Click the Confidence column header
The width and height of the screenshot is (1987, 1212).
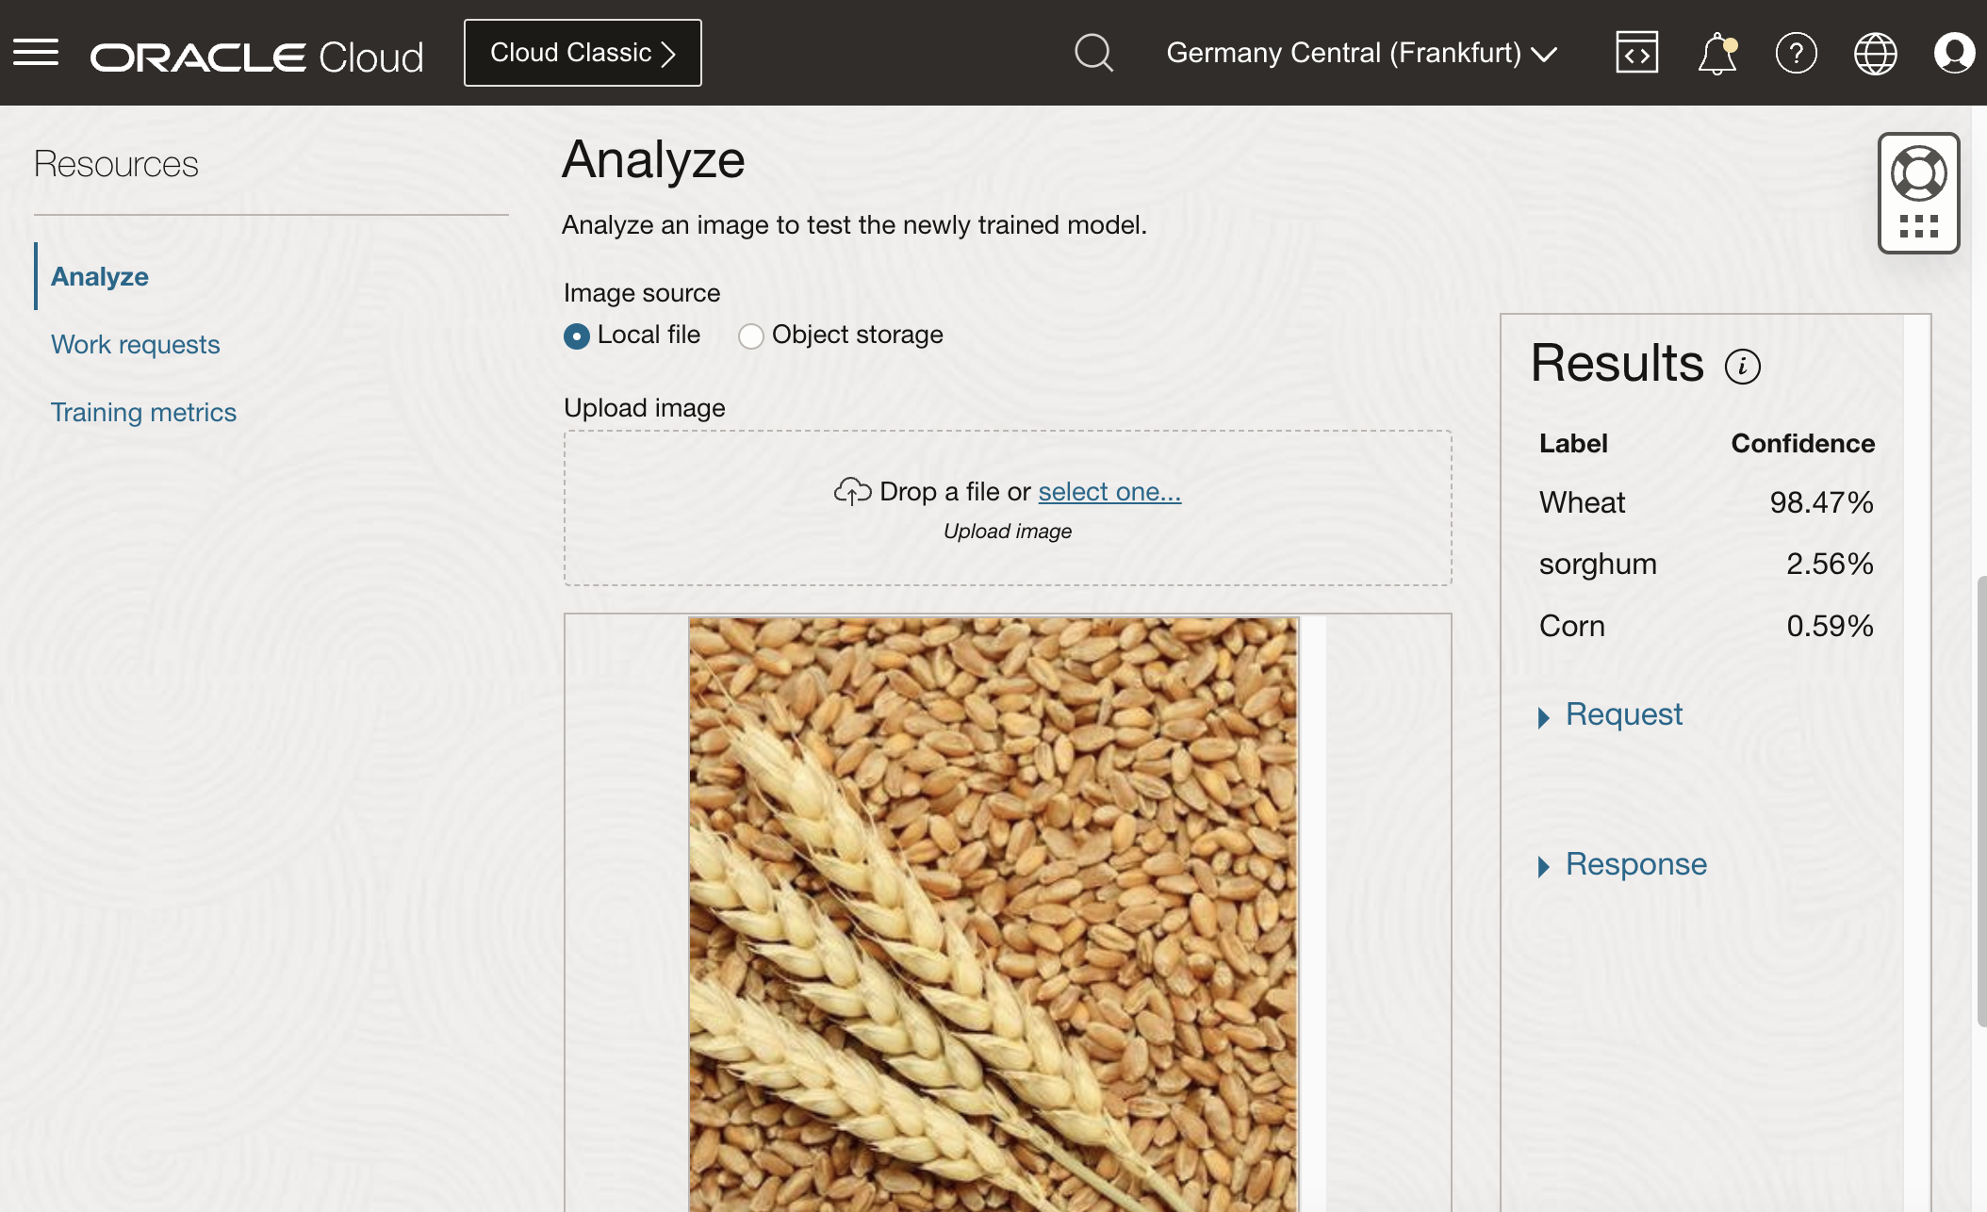pyautogui.click(x=1802, y=443)
